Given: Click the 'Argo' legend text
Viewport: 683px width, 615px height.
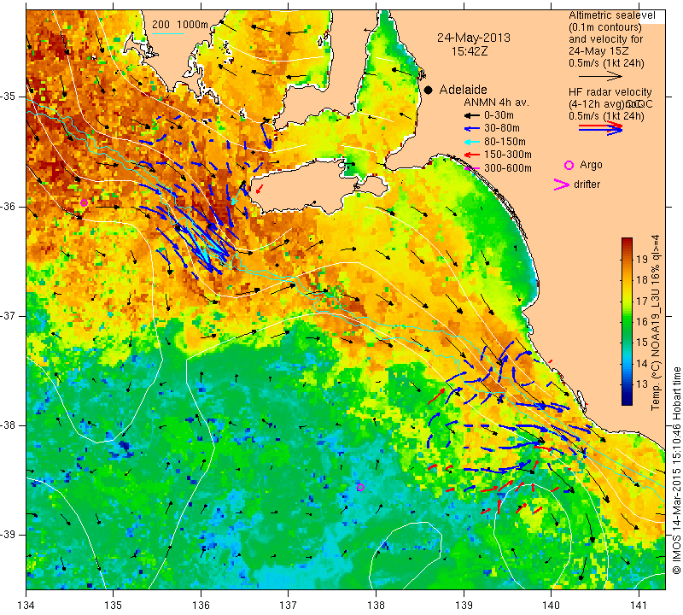Looking at the screenshot, I should pos(591,165).
